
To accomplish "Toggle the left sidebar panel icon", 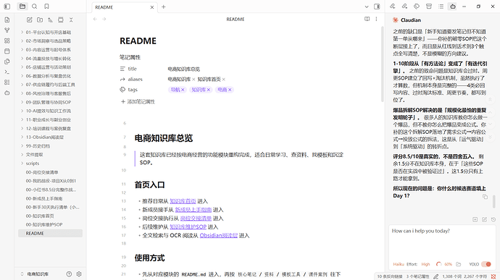I will (x=7, y=7).
